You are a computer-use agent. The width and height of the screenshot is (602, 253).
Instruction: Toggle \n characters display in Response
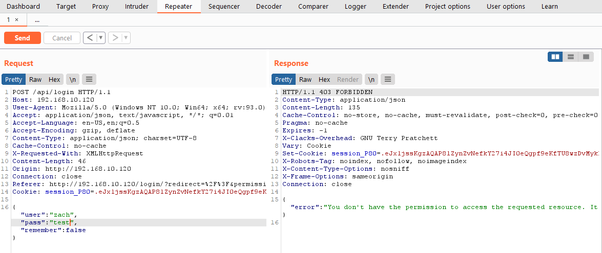371,79
